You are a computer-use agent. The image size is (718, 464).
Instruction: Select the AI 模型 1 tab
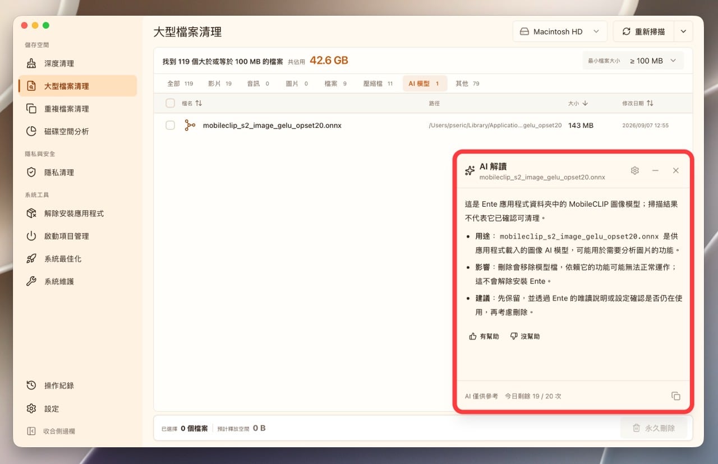[x=424, y=83]
